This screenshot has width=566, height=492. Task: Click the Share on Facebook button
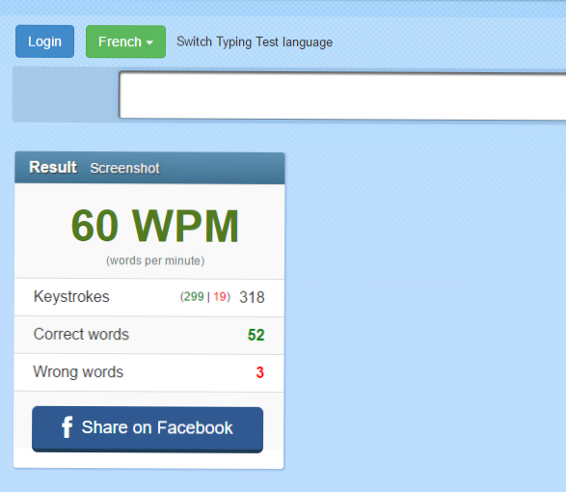[x=148, y=429]
